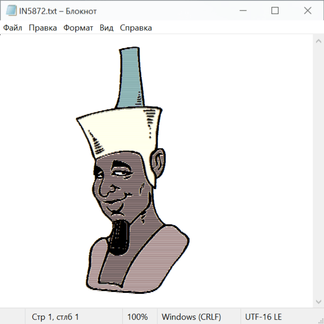Open the Файл menu
This screenshot has width=324, height=324.
point(13,28)
